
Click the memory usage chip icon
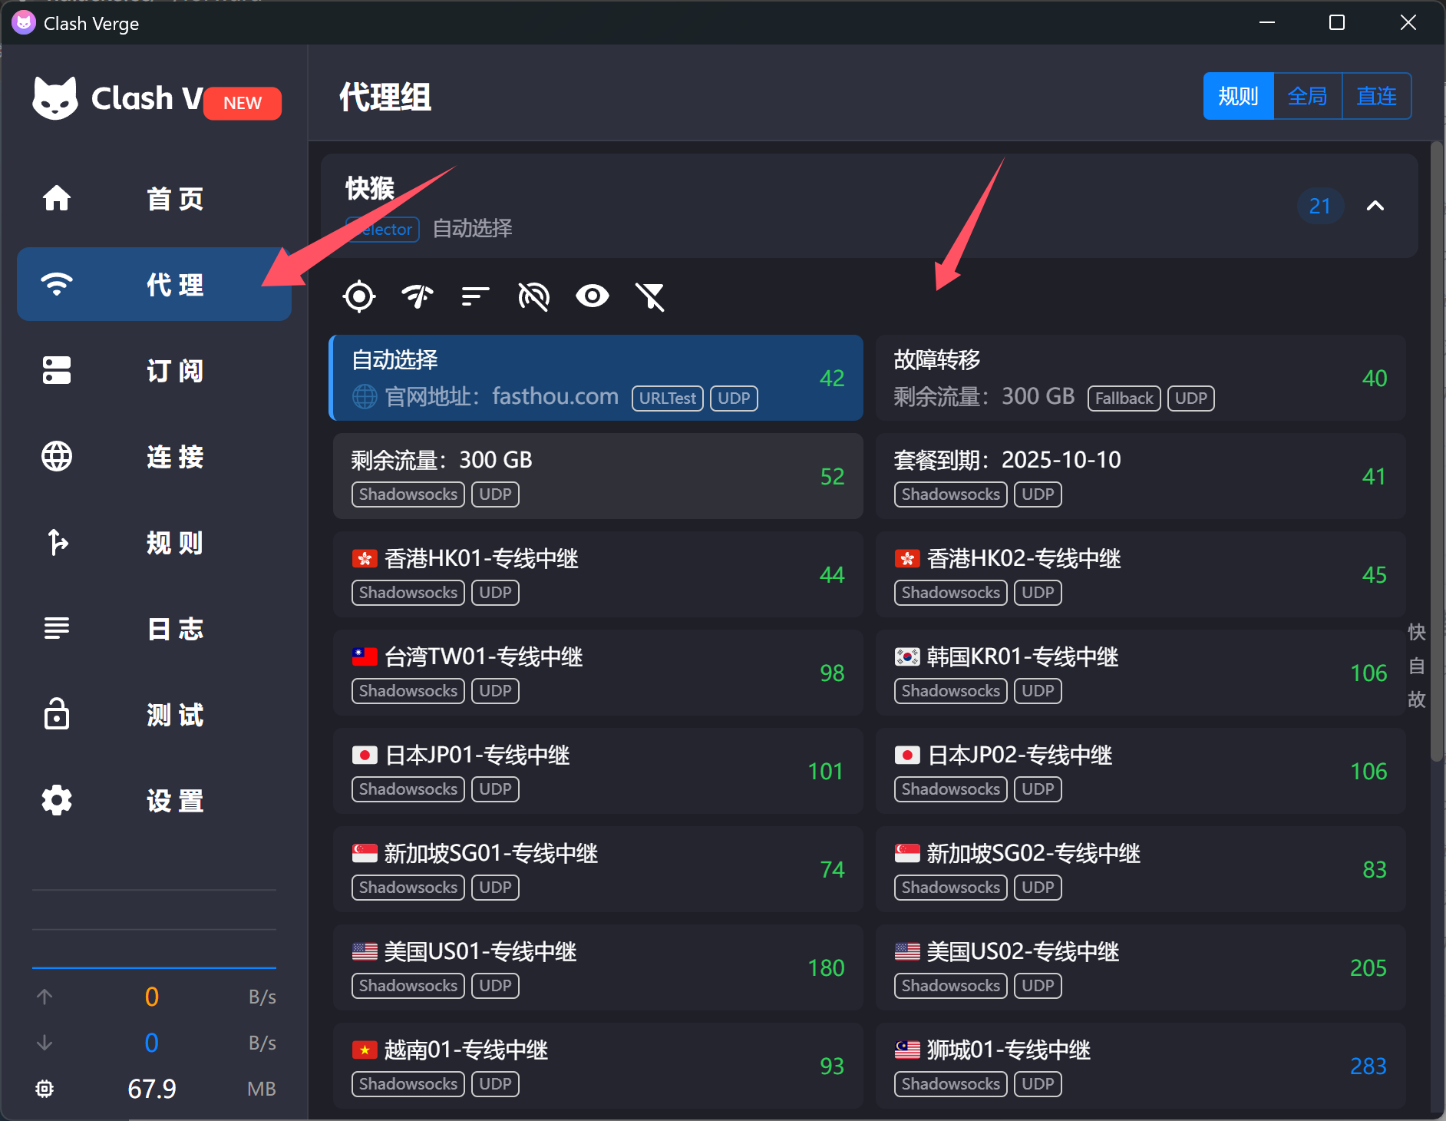(45, 1089)
